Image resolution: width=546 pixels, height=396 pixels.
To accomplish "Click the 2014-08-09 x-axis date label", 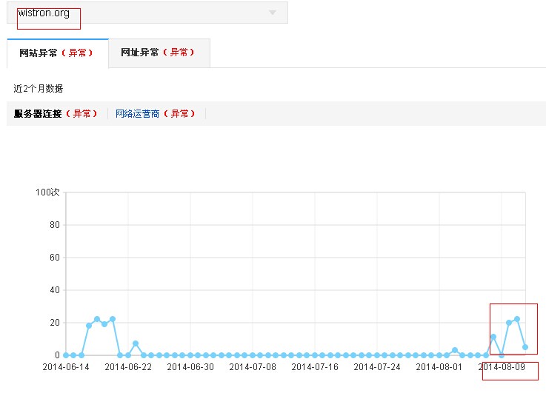I will tap(502, 367).
